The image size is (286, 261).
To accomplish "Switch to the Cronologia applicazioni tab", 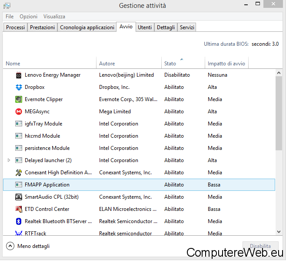I will coord(87,27).
